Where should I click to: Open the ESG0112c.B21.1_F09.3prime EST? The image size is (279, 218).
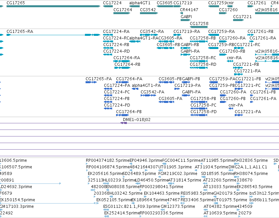click(106, 210)
